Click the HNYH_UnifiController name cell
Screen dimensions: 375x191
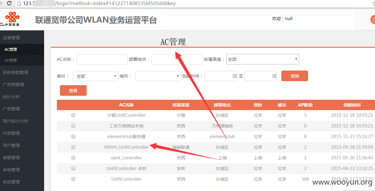[127, 147]
